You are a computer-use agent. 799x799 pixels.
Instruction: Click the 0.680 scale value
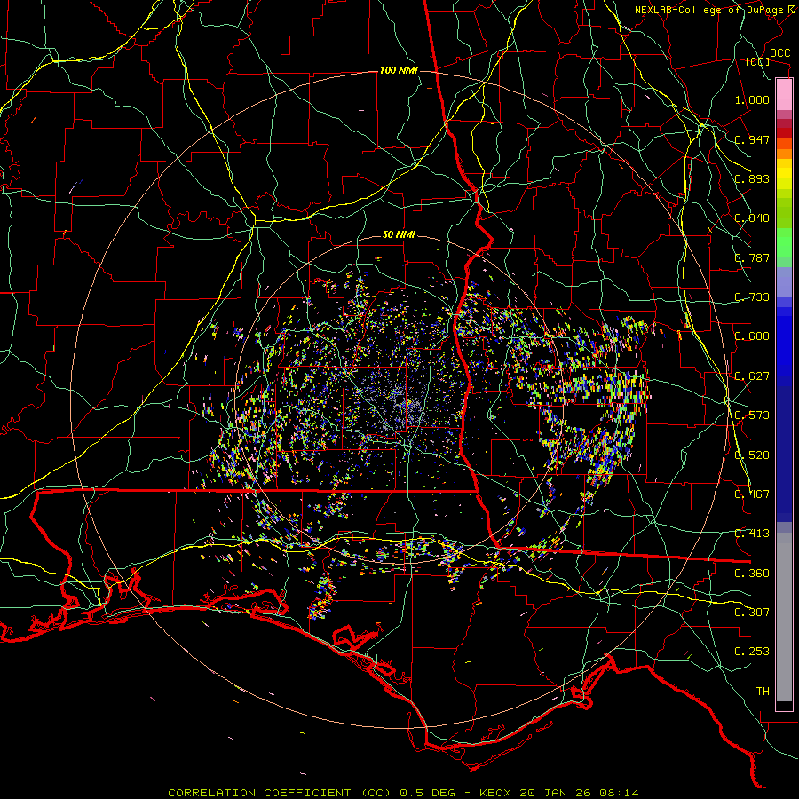[x=752, y=336]
